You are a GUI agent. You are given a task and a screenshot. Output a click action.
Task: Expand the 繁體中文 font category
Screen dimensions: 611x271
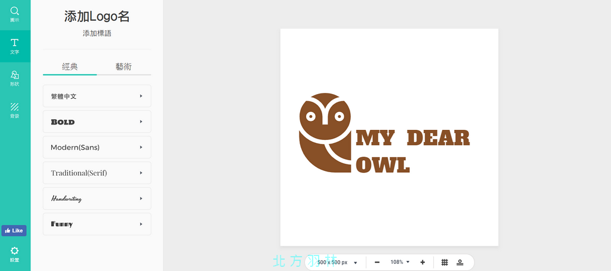point(97,96)
